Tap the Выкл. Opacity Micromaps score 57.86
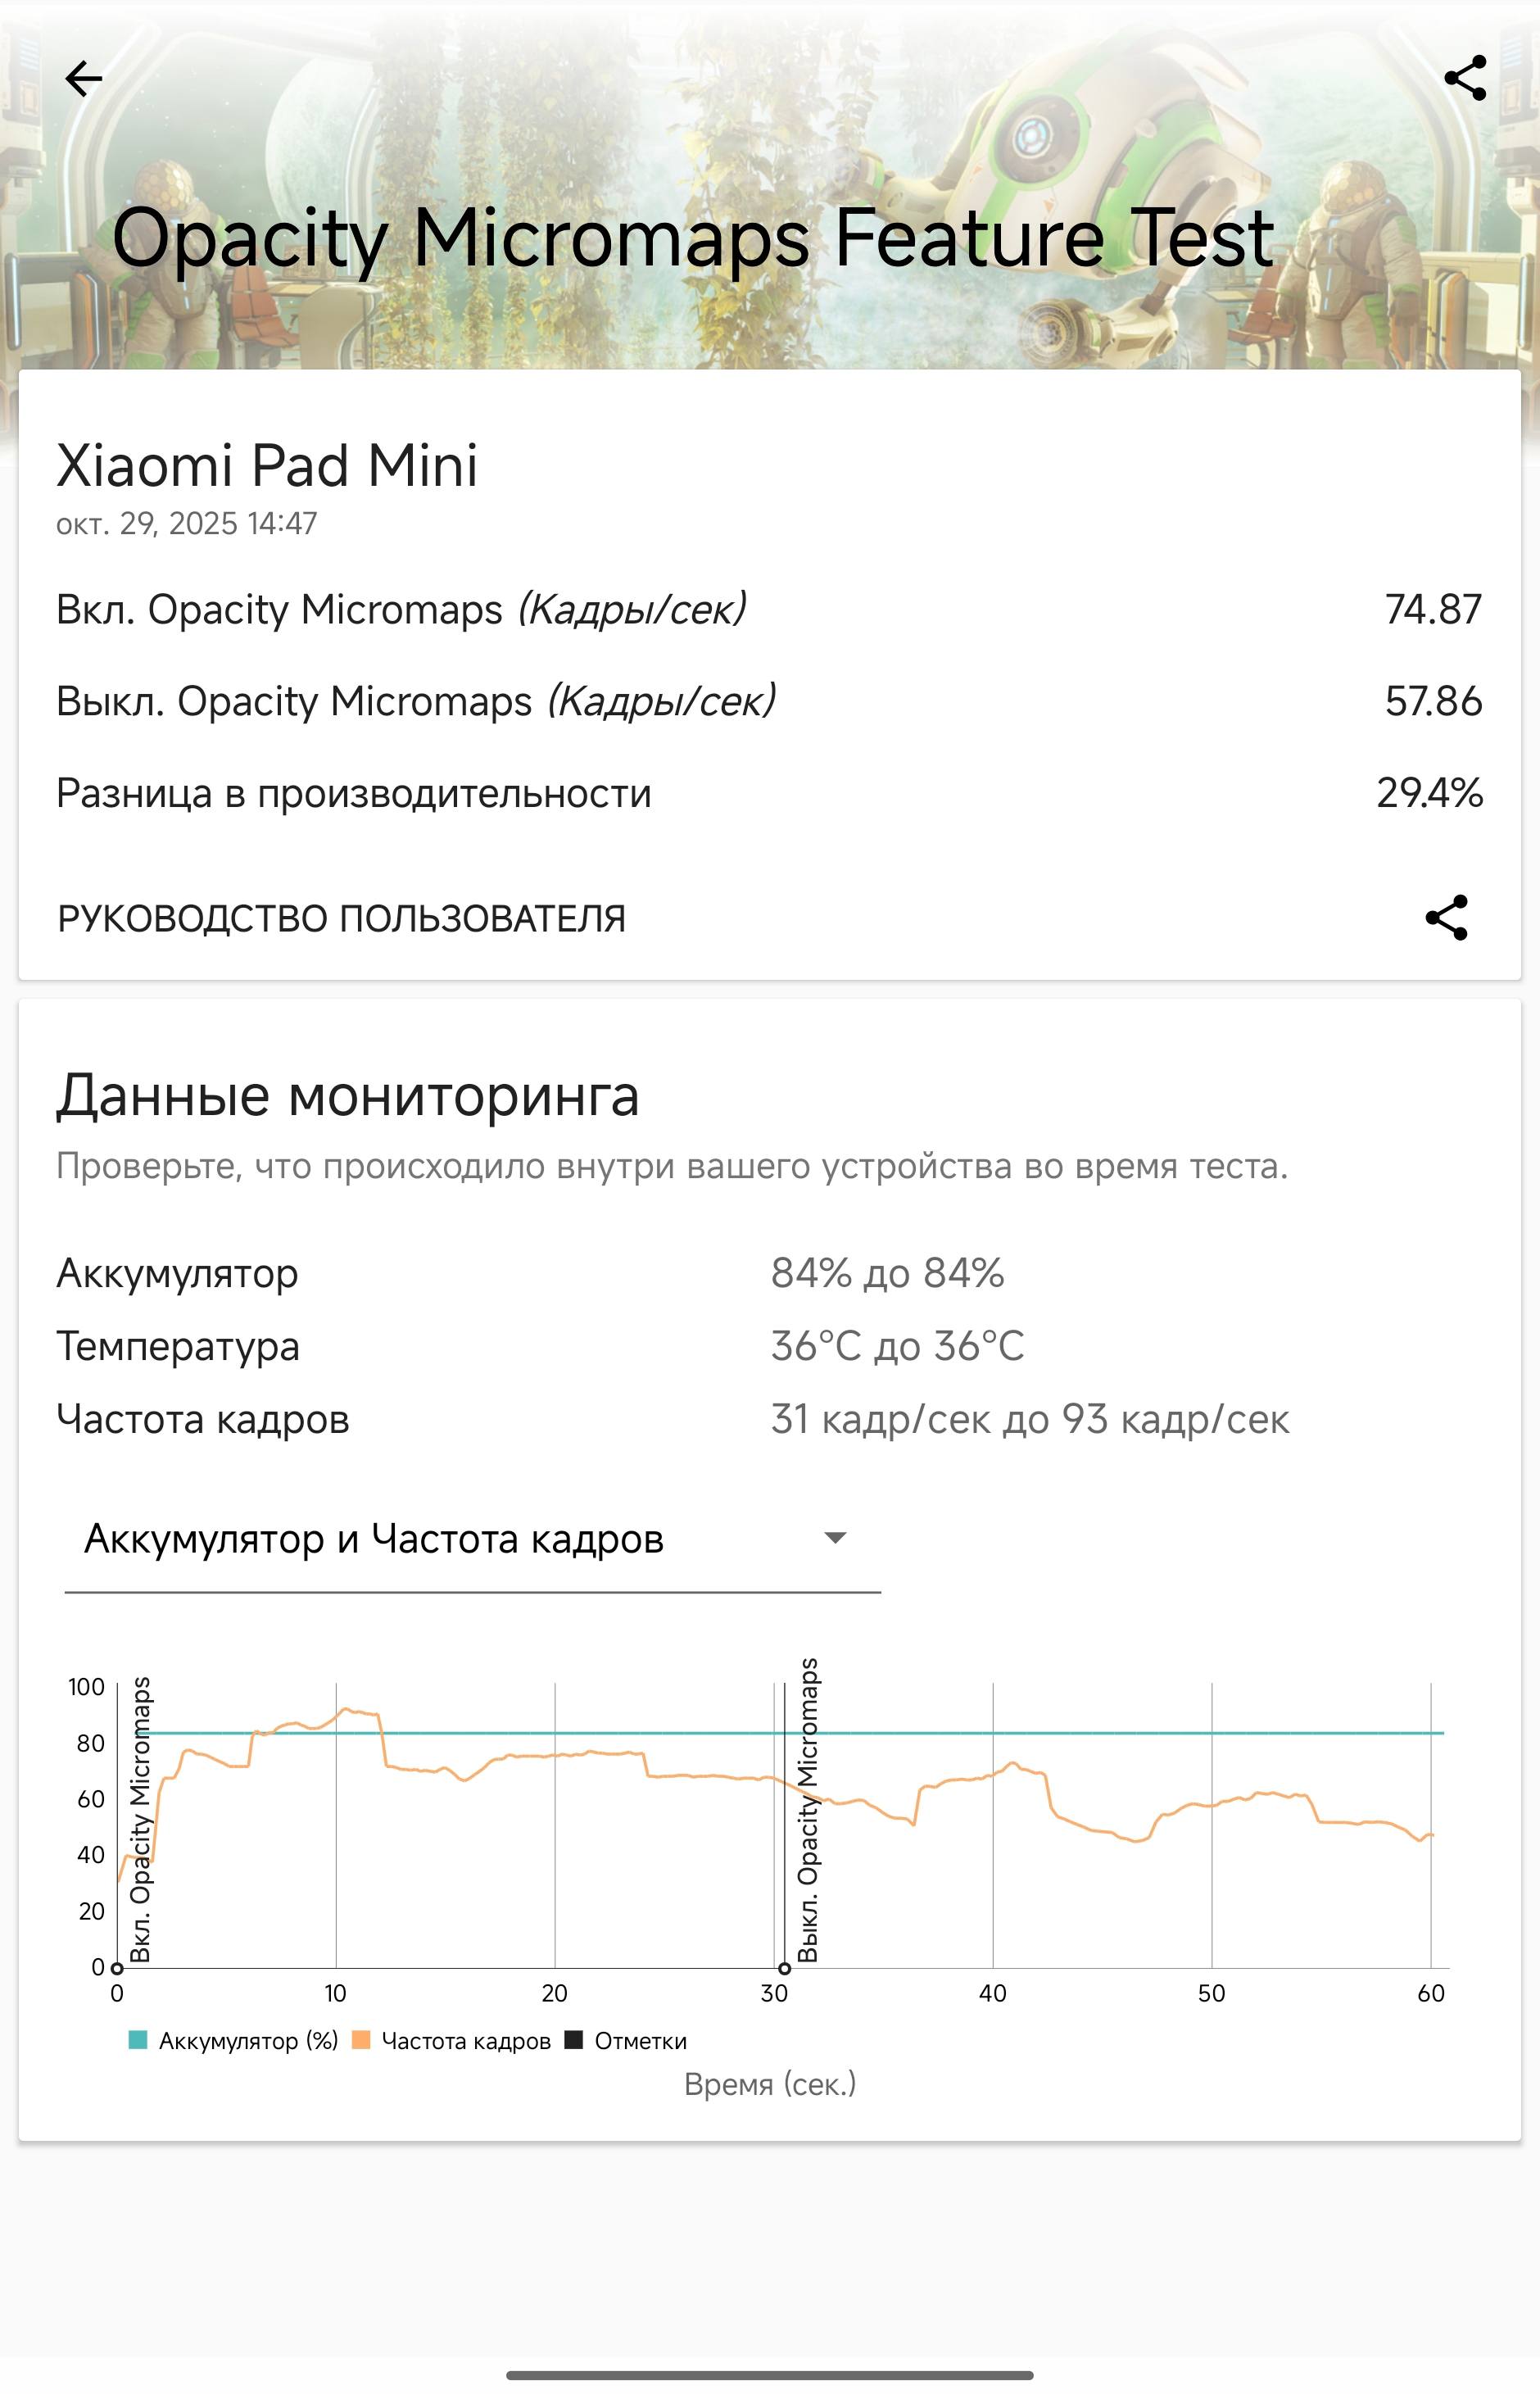 point(1432,701)
